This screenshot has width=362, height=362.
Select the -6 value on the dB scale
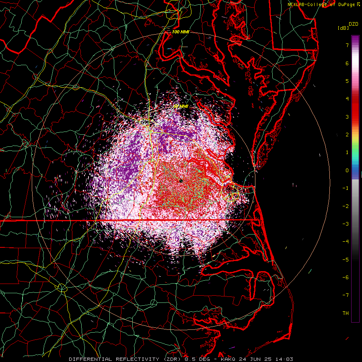[x=346, y=278]
